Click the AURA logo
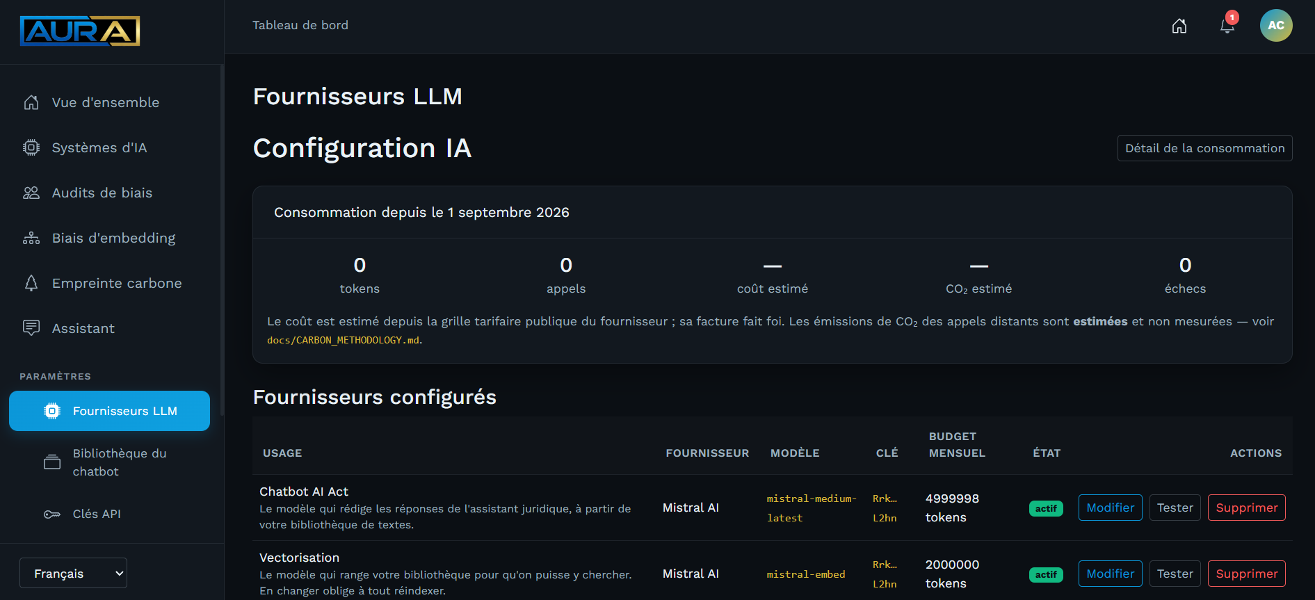This screenshot has height=600, width=1315. click(80, 31)
